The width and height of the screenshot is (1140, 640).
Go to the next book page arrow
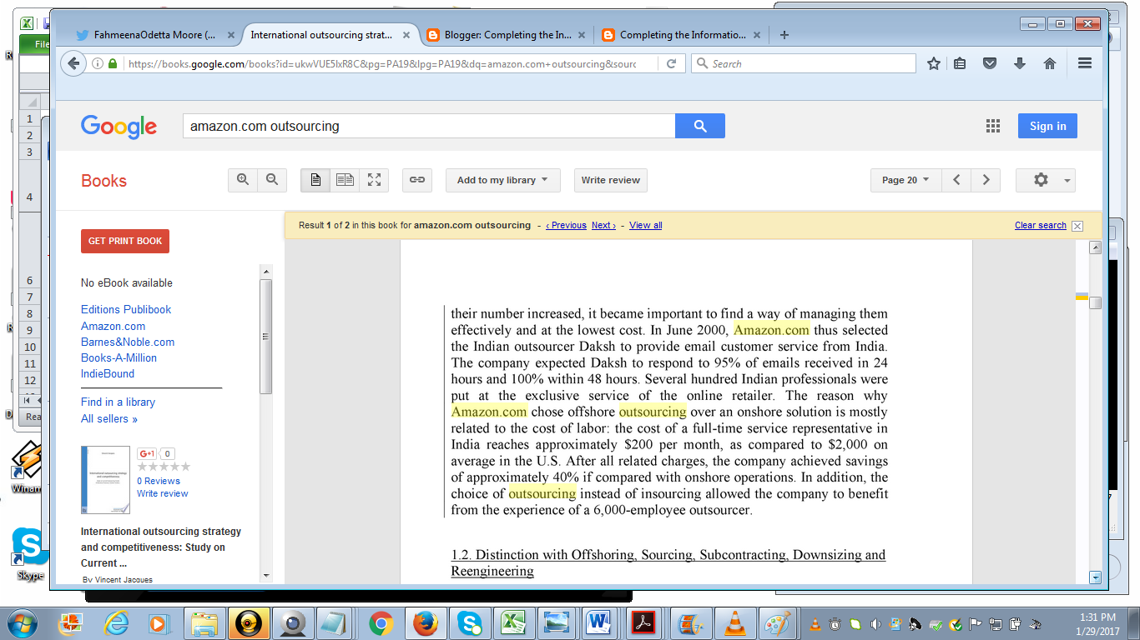pos(986,180)
